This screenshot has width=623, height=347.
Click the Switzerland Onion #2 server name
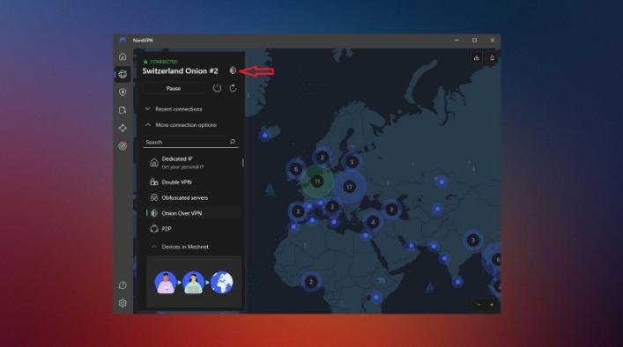coord(180,70)
